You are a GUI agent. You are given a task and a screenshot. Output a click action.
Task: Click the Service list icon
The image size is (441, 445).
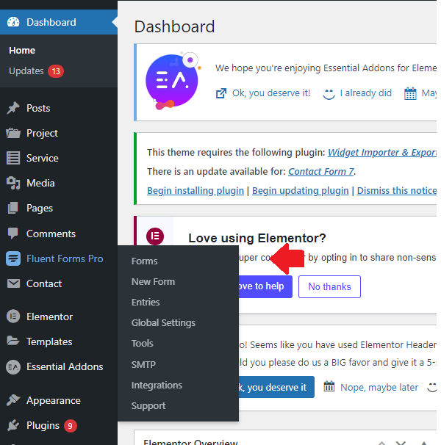(13, 158)
